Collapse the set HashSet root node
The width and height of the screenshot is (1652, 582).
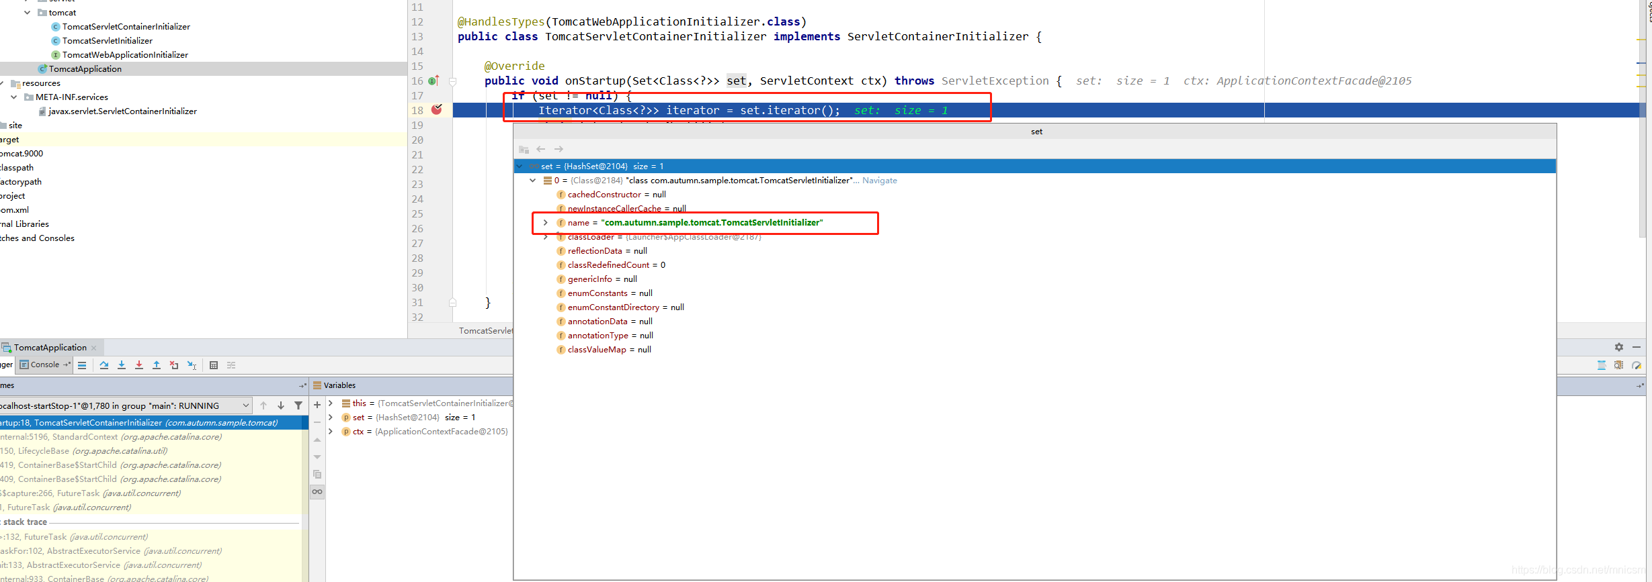tap(520, 166)
